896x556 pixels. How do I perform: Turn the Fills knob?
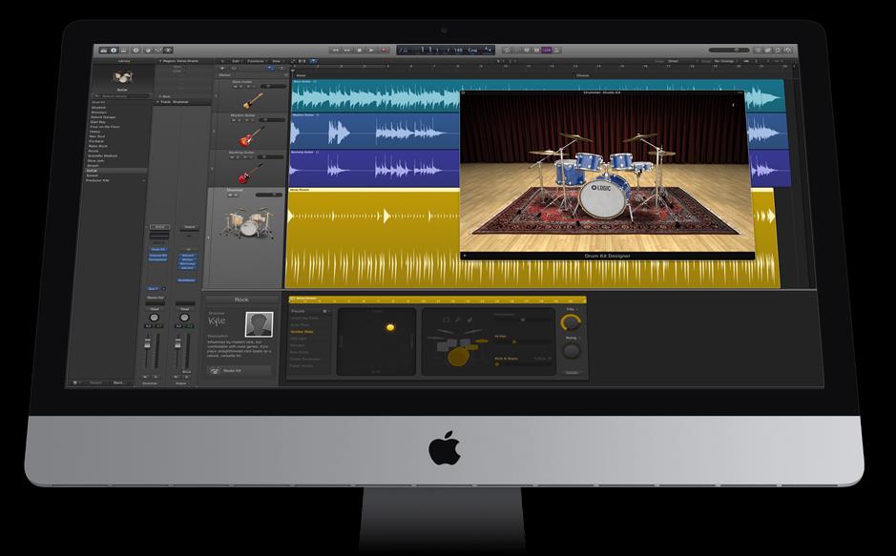point(571,322)
